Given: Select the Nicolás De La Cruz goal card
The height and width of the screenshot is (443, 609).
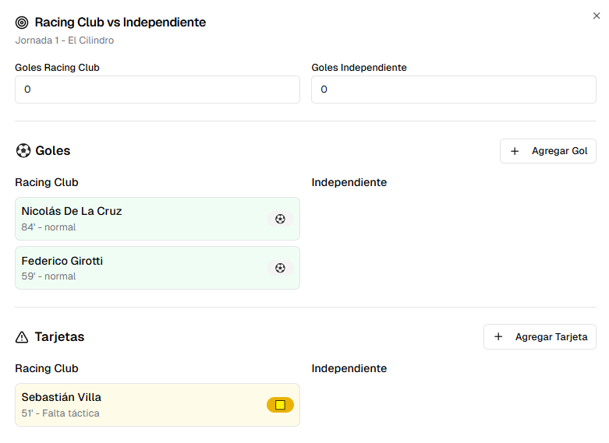Looking at the screenshot, I should click(158, 219).
